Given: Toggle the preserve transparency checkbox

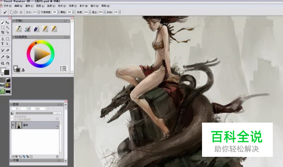Looking at the screenshot, I should (12, 116).
